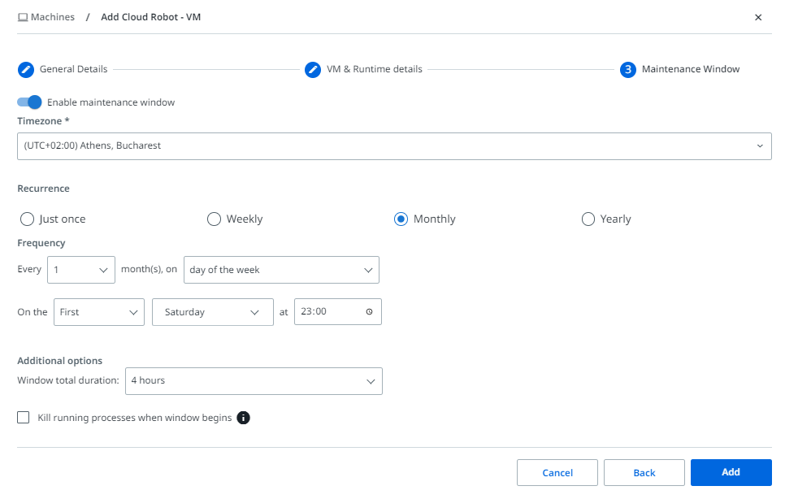Click the info icon beside Kill running processes
785x499 pixels.
click(x=243, y=418)
